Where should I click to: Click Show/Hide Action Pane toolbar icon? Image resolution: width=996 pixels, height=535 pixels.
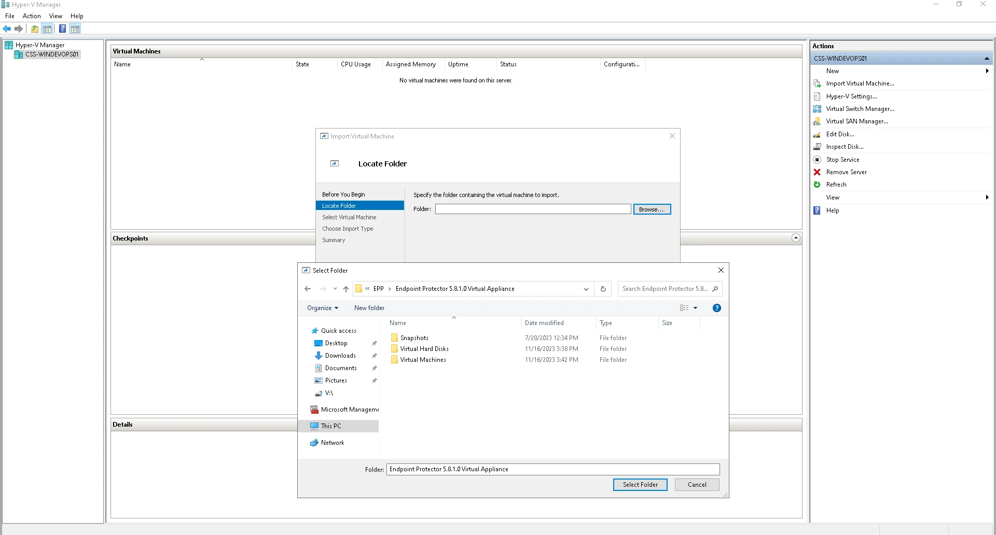tap(75, 29)
